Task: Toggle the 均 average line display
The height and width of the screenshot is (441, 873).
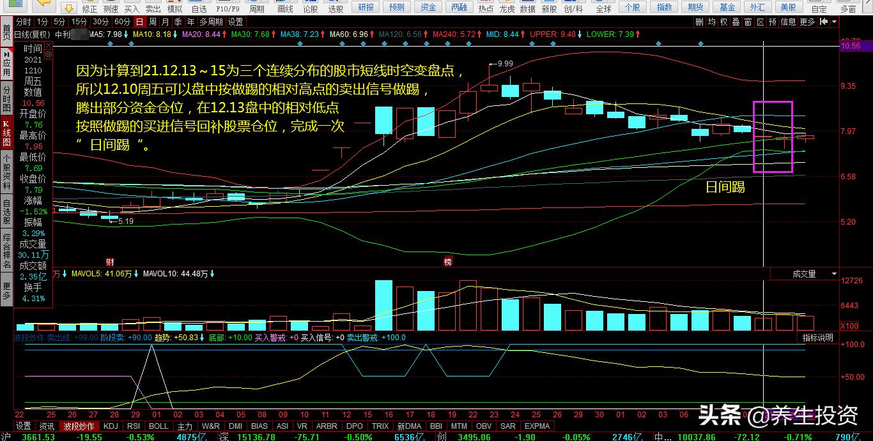Action: [x=711, y=22]
